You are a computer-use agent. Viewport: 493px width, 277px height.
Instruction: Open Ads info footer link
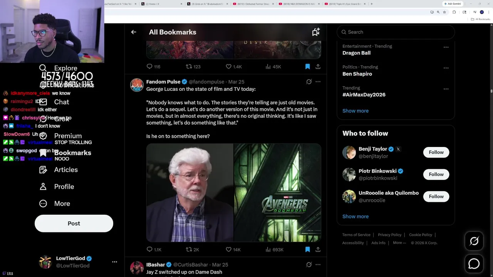[378, 243]
